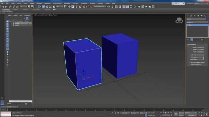This screenshot has height=117, width=209.
Task: Toggle the Scene Explorer icon
Action: 116,6
